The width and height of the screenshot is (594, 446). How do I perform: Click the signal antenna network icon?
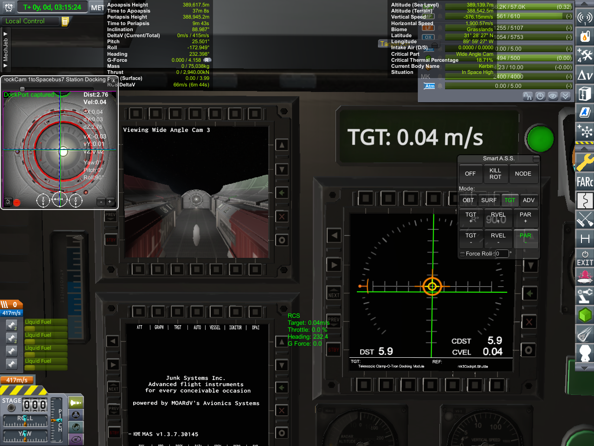pyautogui.click(x=585, y=18)
